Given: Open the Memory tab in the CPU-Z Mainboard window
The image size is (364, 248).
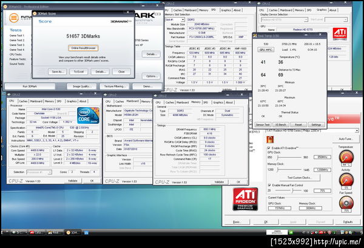Looking at the screenshot, I should click(x=146, y=102).
